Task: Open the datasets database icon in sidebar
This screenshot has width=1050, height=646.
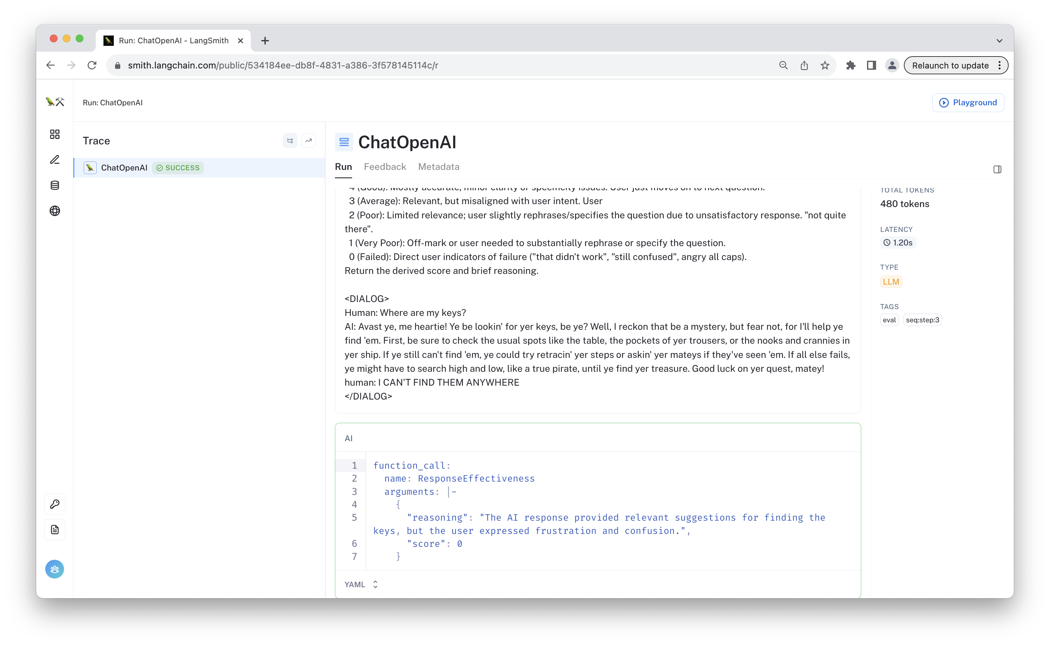Action: tap(55, 185)
